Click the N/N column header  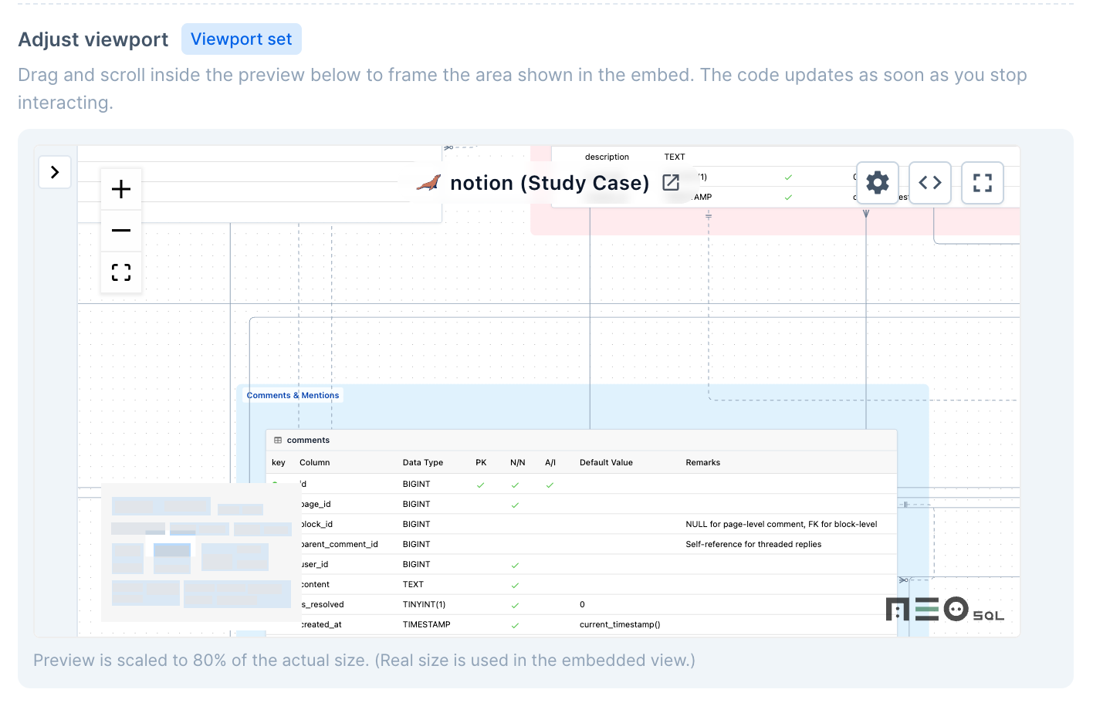(517, 462)
